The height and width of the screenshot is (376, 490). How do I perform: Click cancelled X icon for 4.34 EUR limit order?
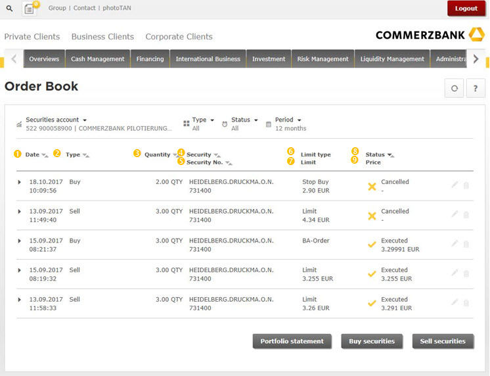[x=372, y=216]
